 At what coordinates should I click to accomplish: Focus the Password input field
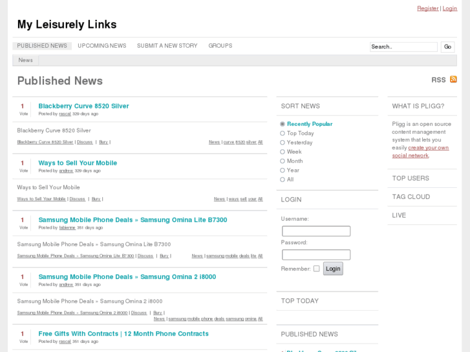(316, 254)
